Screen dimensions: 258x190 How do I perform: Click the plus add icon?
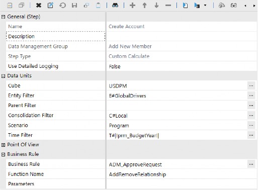click(132, 6)
